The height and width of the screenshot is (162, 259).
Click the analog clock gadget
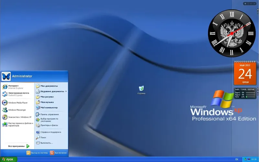pos(232,33)
